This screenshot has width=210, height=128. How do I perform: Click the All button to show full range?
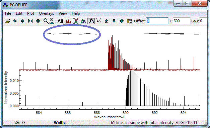click(x=60, y=21)
